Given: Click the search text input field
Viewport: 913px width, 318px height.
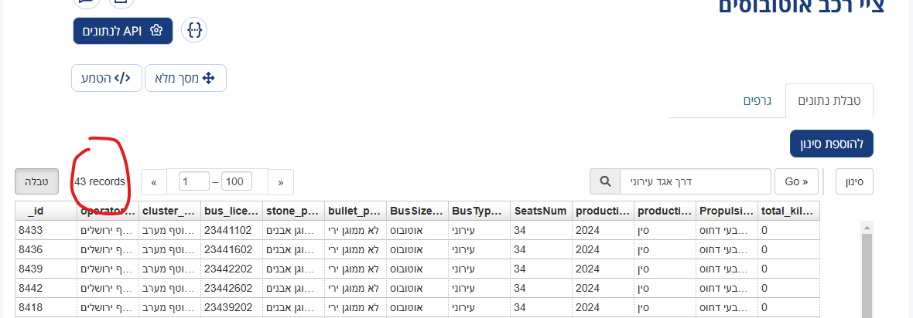Looking at the screenshot, I should click(x=695, y=182).
